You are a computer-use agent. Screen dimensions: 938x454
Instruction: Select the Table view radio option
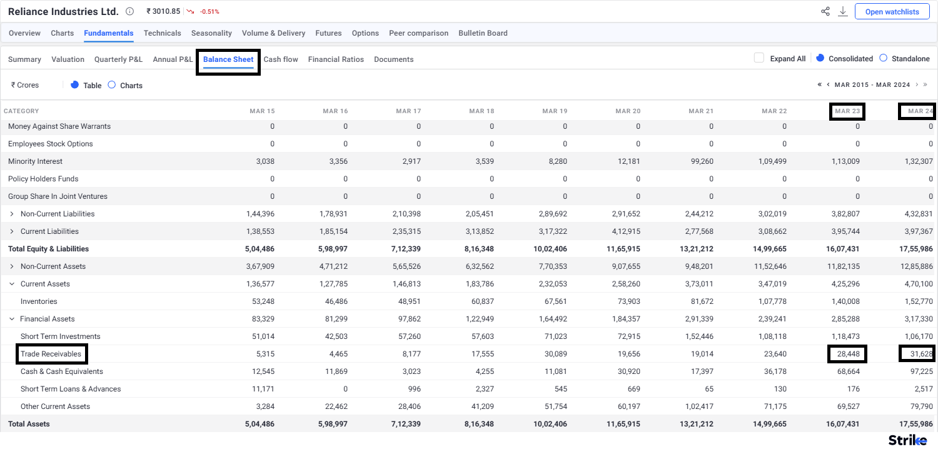coord(74,84)
